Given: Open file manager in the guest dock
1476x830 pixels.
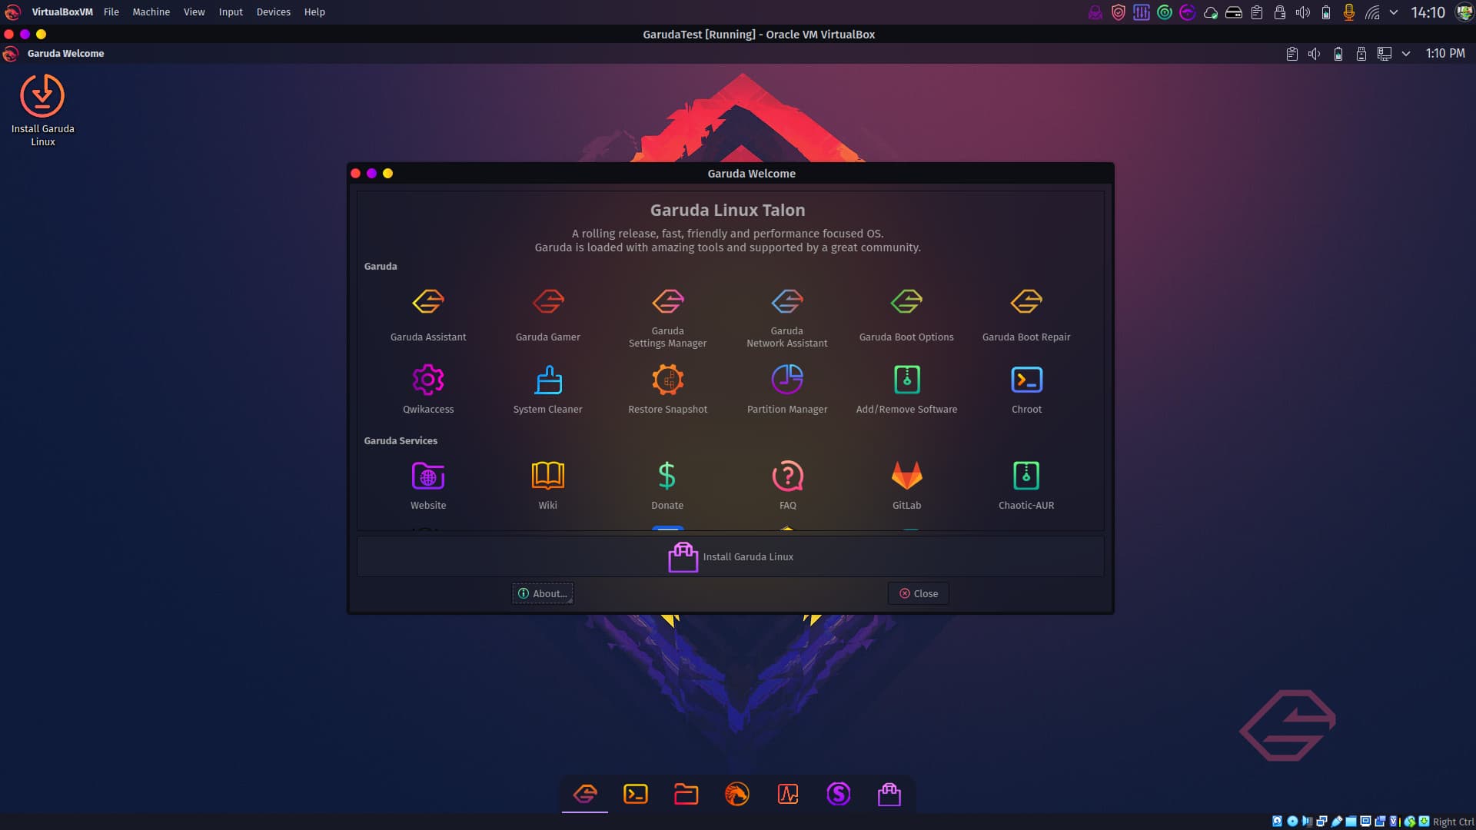Looking at the screenshot, I should 686,794.
